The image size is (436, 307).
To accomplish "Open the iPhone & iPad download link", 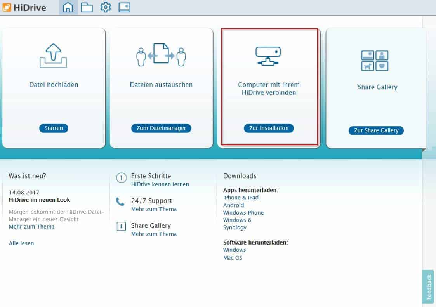I will coord(241,198).
